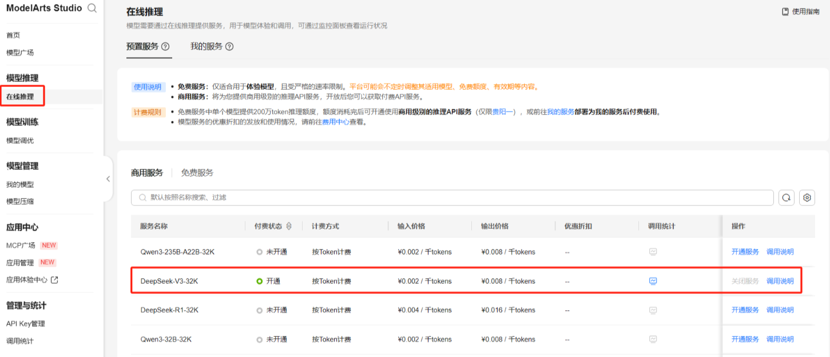Open 应用管理 in sidebar
The image size is (830, 357).
pyautogui.click(x=20, y=263)
